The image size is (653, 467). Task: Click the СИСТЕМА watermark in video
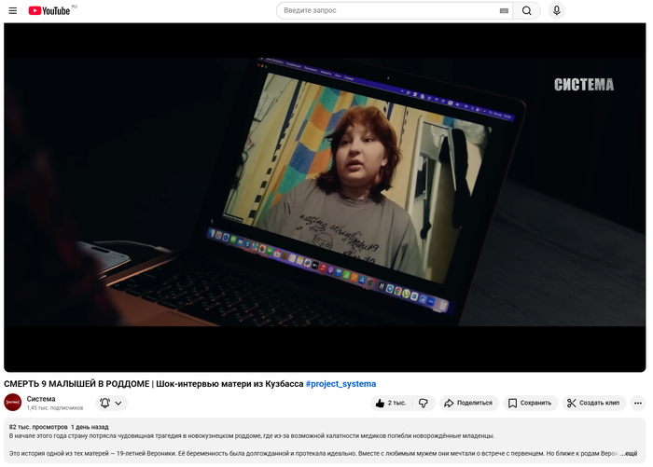pyautogui.click(x=584, y=85)
